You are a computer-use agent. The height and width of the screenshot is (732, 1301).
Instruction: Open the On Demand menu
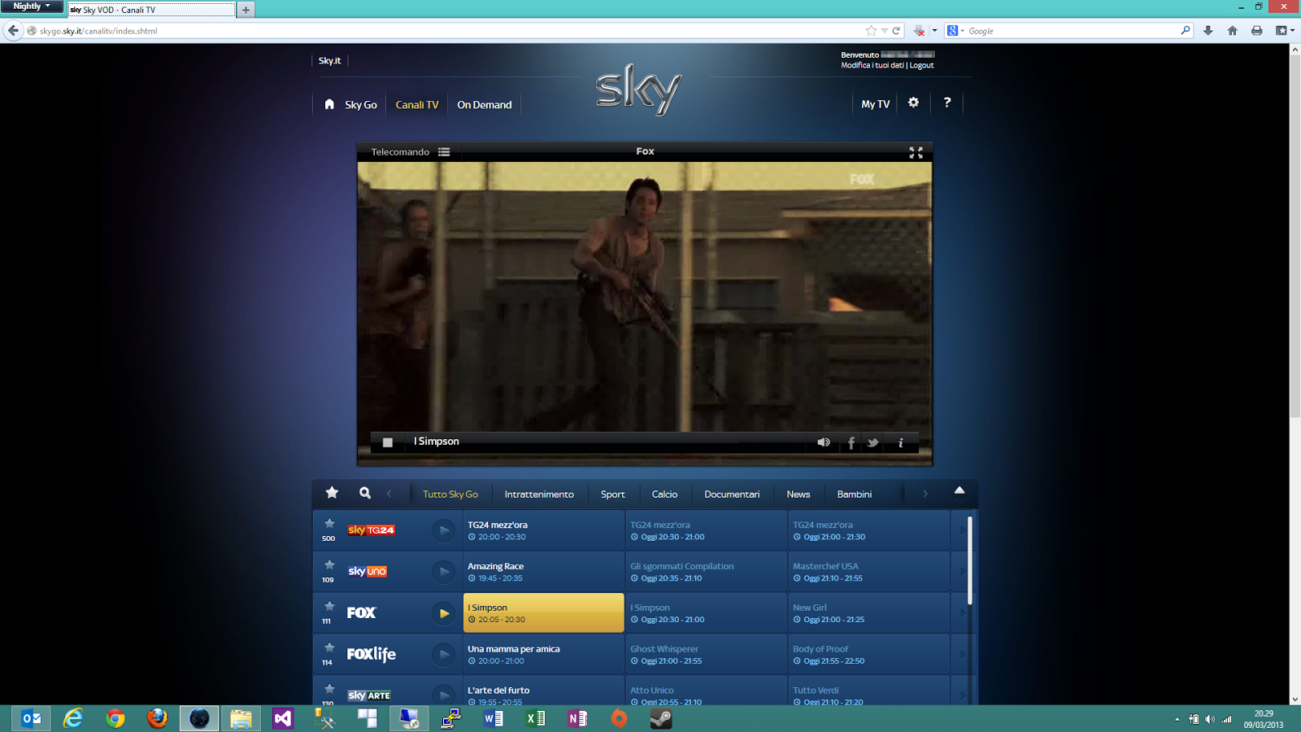click(x=485, y=105)
